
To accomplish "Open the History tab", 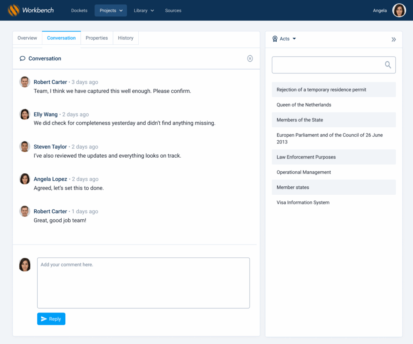I will click(x=126, y=38).
